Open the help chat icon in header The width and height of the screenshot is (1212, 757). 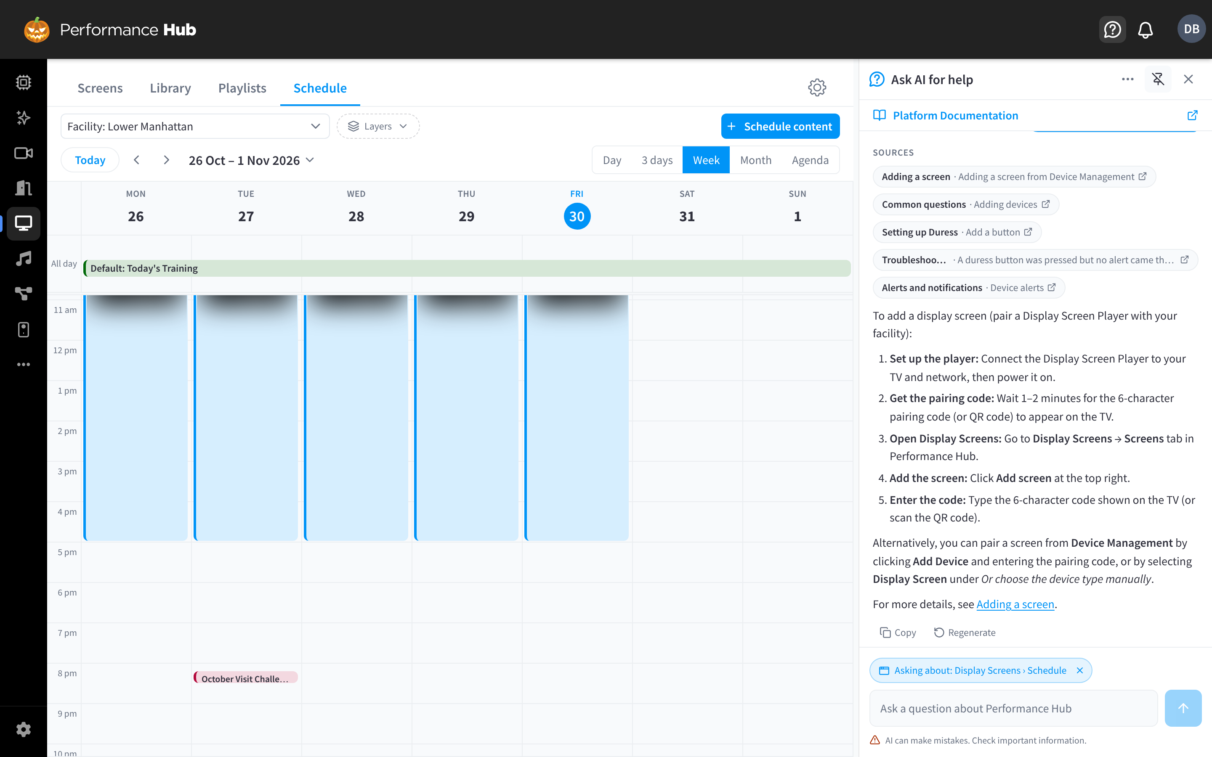click(1112, 29)
